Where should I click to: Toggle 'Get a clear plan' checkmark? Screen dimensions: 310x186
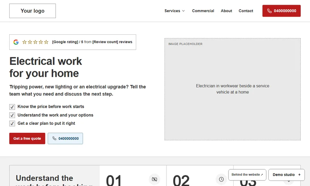(x=12, y=124)
